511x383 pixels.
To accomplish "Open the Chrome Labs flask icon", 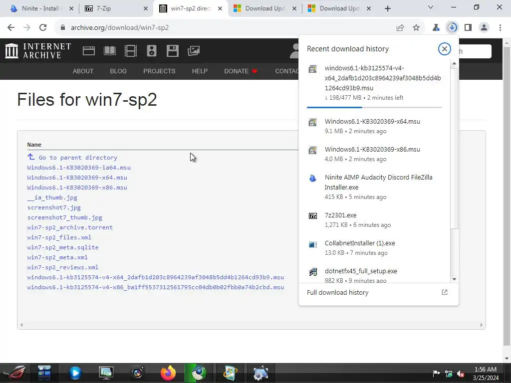I will [x=436, y=28].
